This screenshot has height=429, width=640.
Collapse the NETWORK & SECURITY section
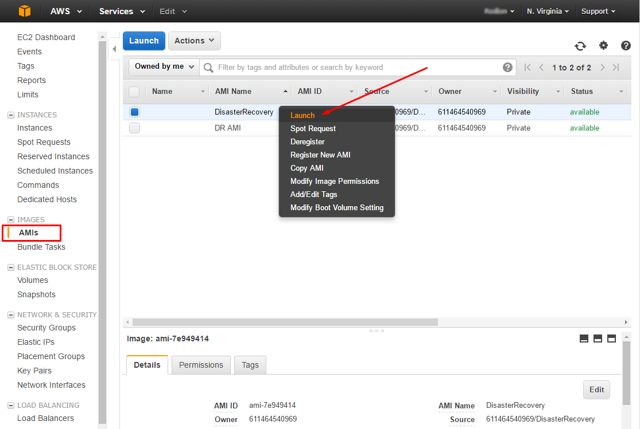(11, 315)
